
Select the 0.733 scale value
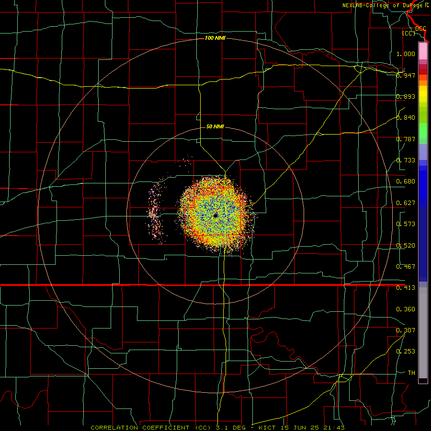406,160
